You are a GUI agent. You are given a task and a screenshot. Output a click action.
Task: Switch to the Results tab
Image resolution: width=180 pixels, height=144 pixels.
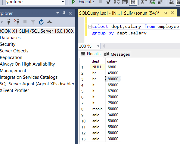coord(91,54)
